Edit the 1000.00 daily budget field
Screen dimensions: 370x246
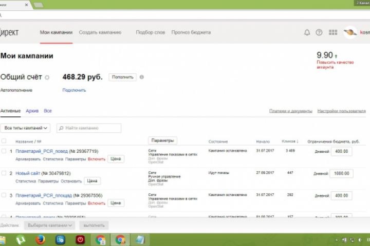341,173
